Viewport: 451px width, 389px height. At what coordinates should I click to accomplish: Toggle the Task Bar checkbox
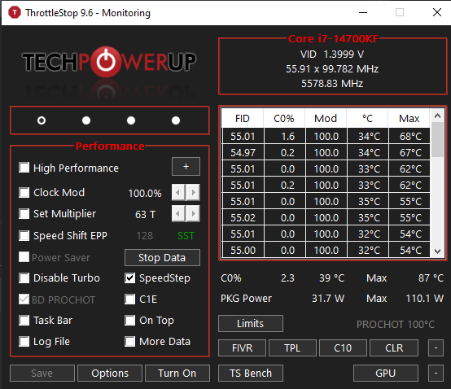(24, 321)
